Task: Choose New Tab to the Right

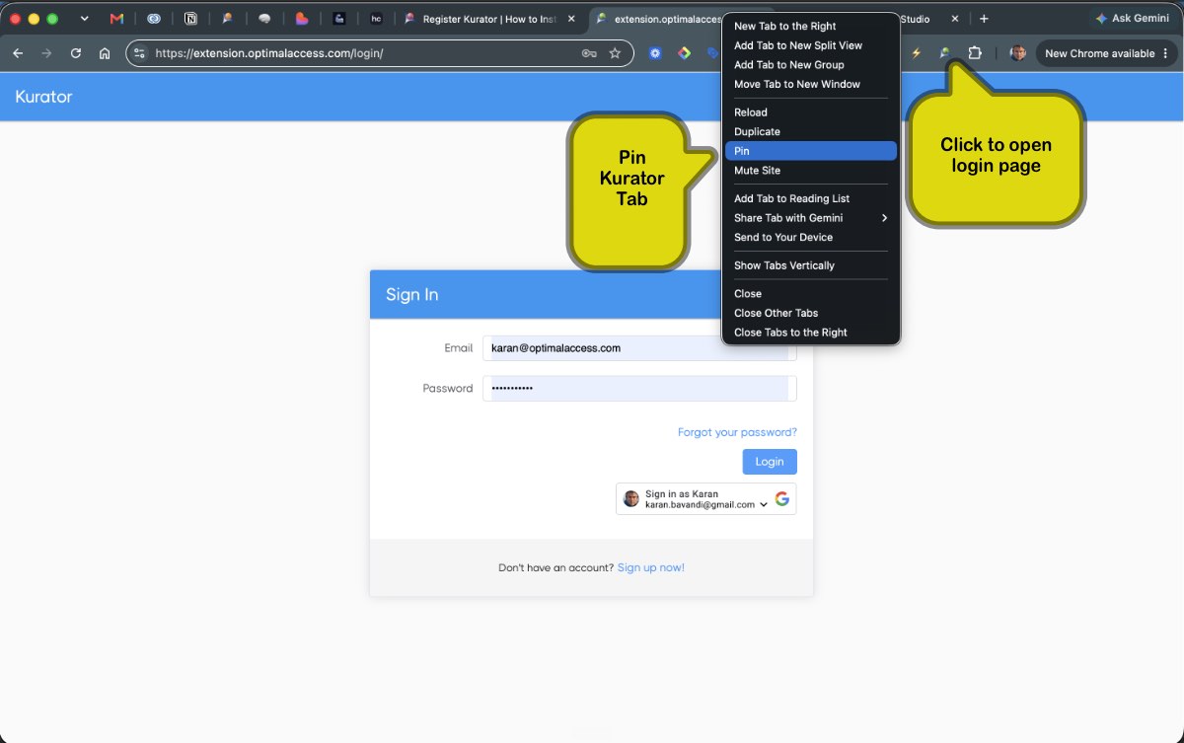Action: pos(810,26)
